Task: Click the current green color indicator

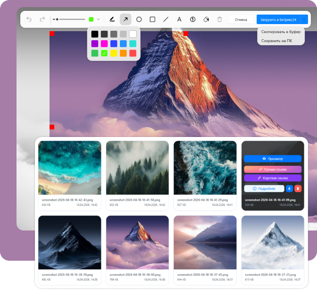Action: [91, 19]
